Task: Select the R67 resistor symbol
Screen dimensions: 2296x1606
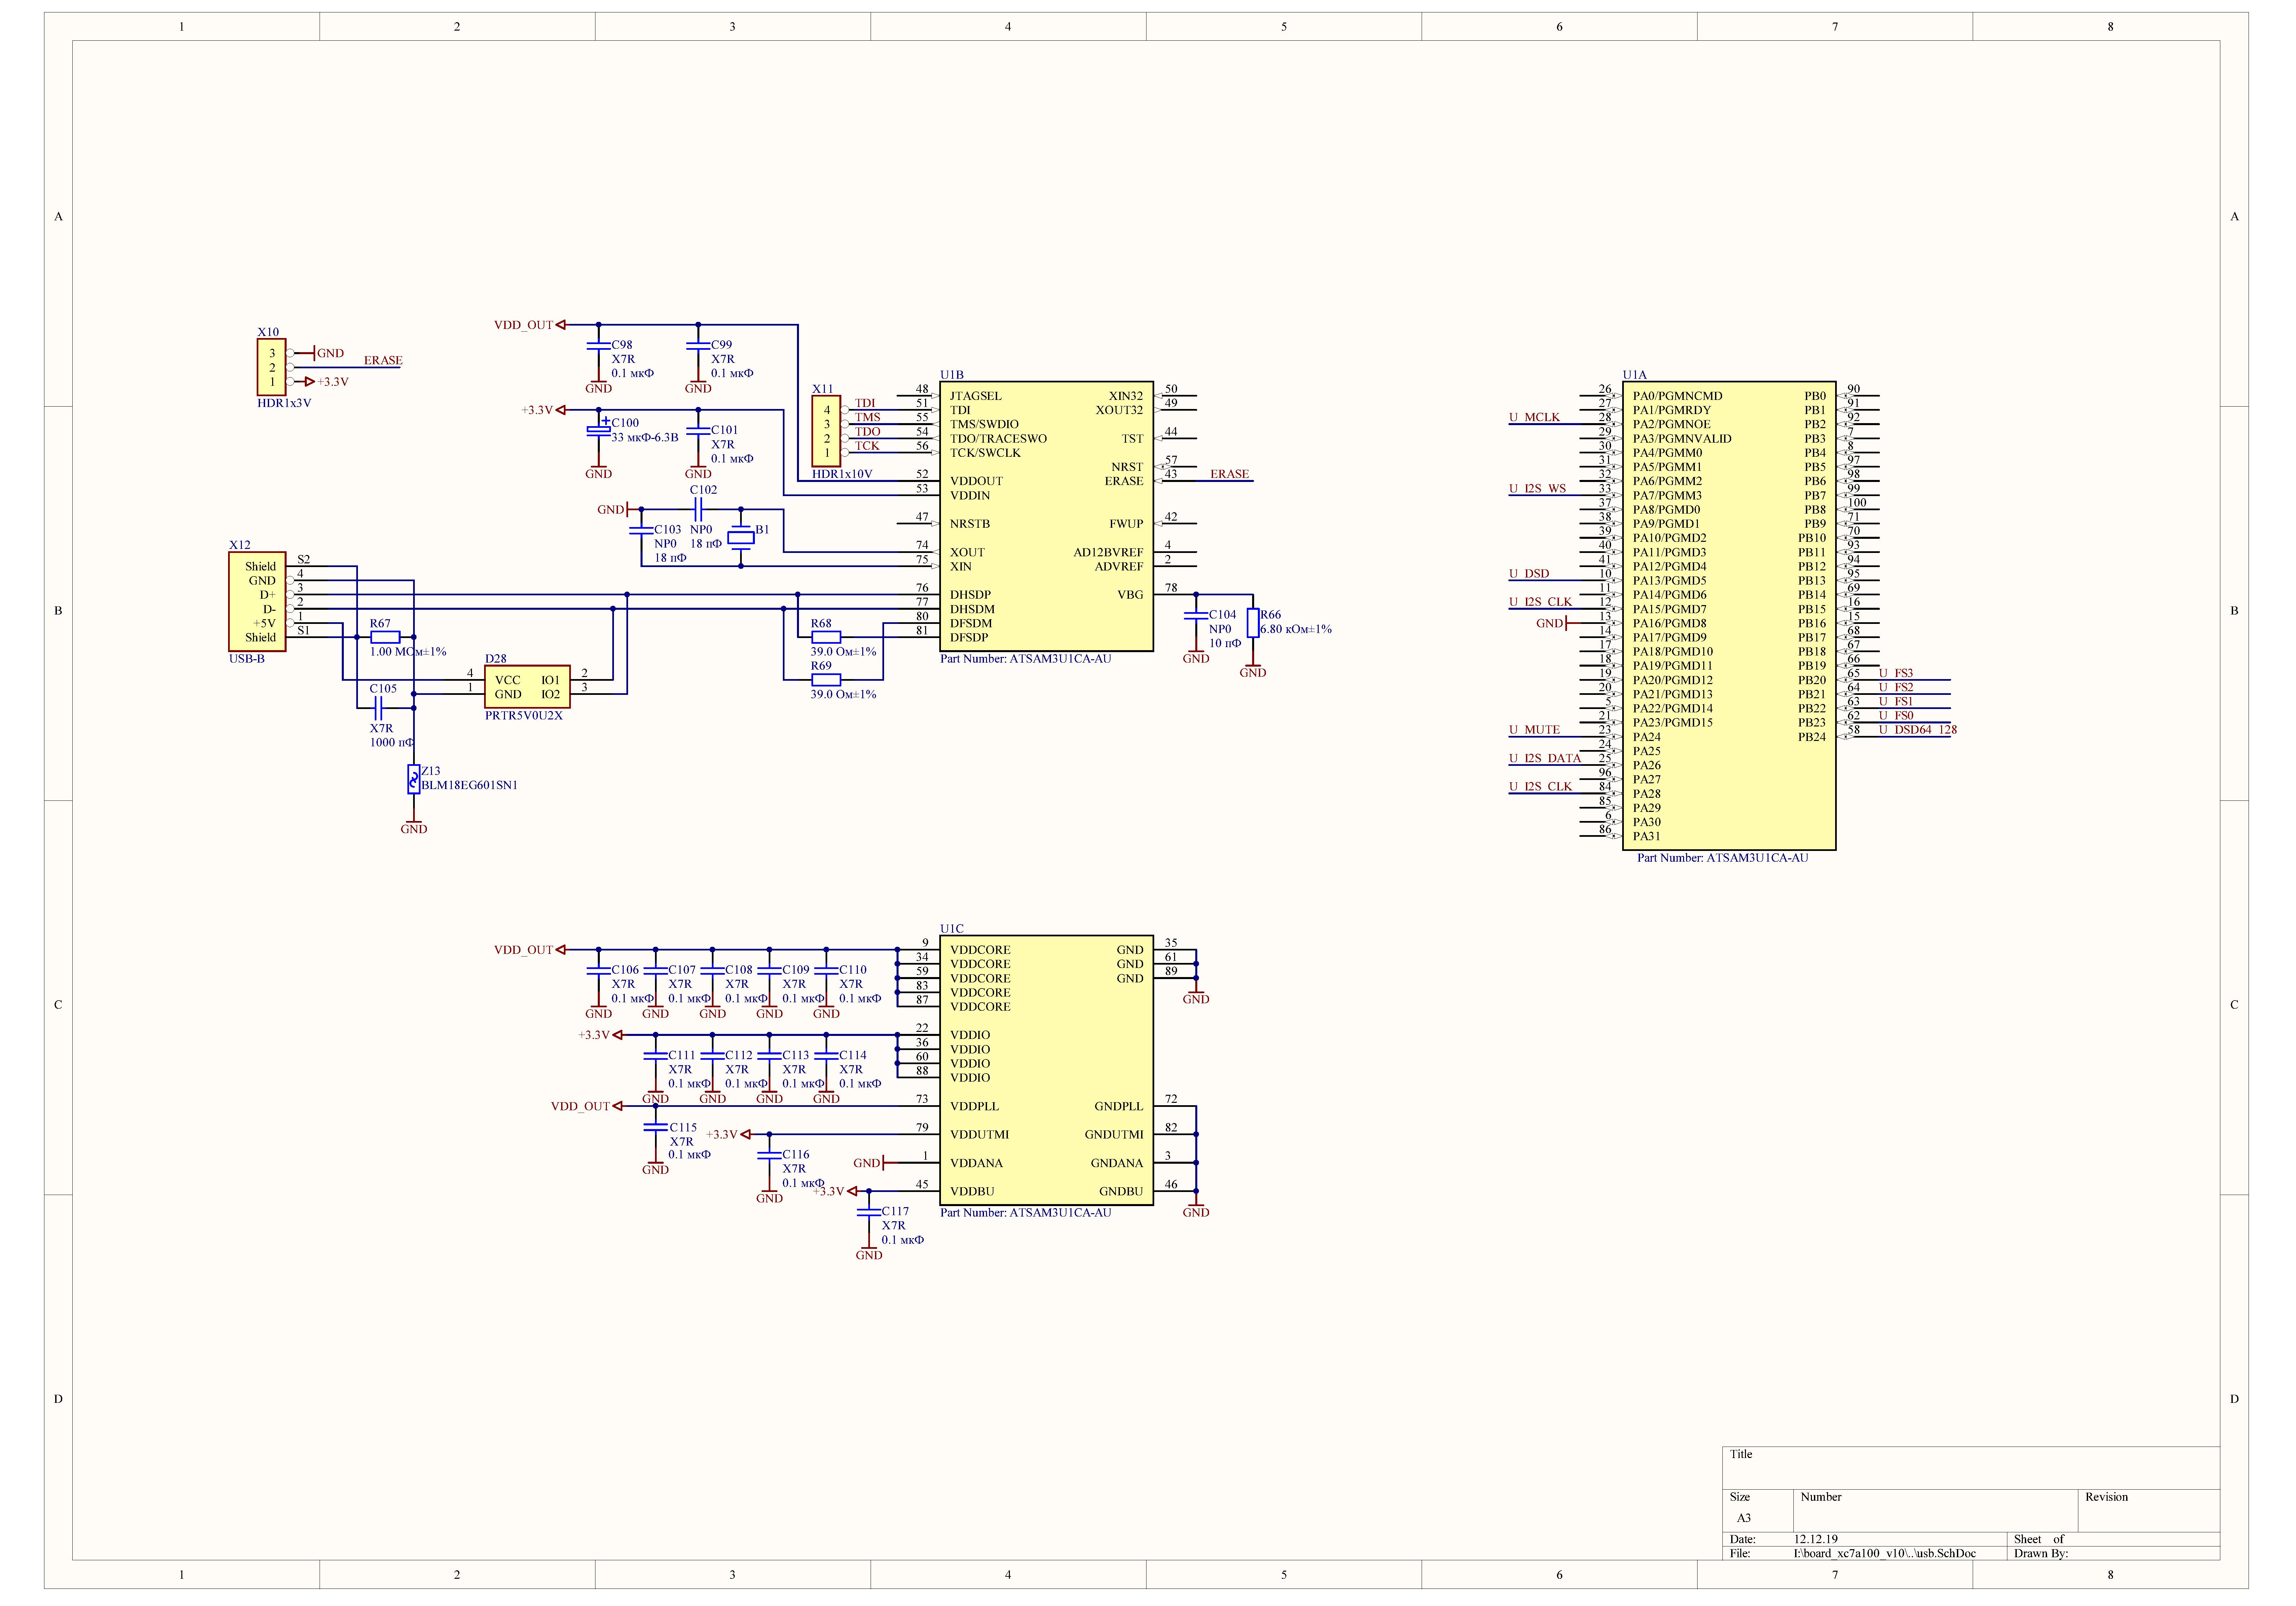Action: 385,637
